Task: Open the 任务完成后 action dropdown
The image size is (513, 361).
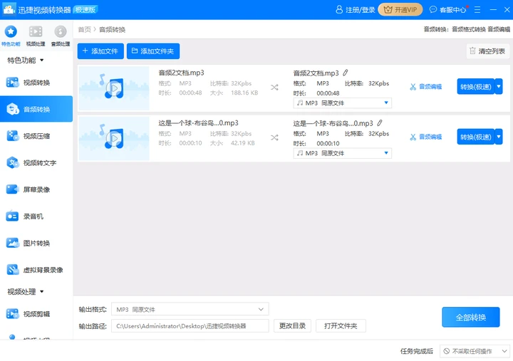Action: click(x=475, y=351)
